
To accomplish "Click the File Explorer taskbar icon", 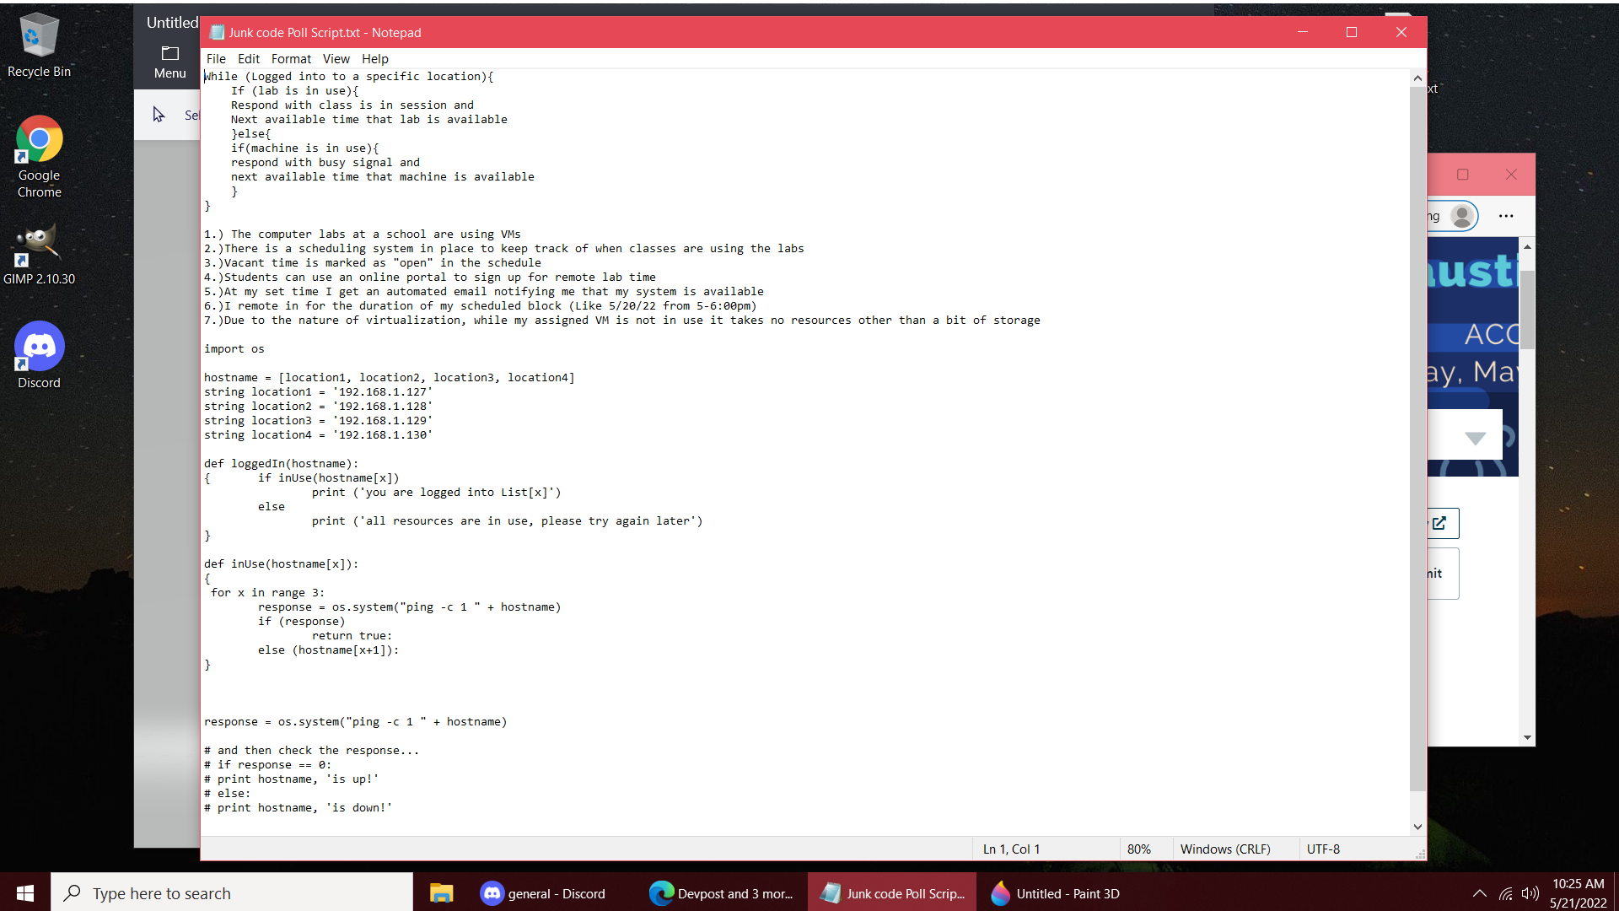I will coord(441,893).
